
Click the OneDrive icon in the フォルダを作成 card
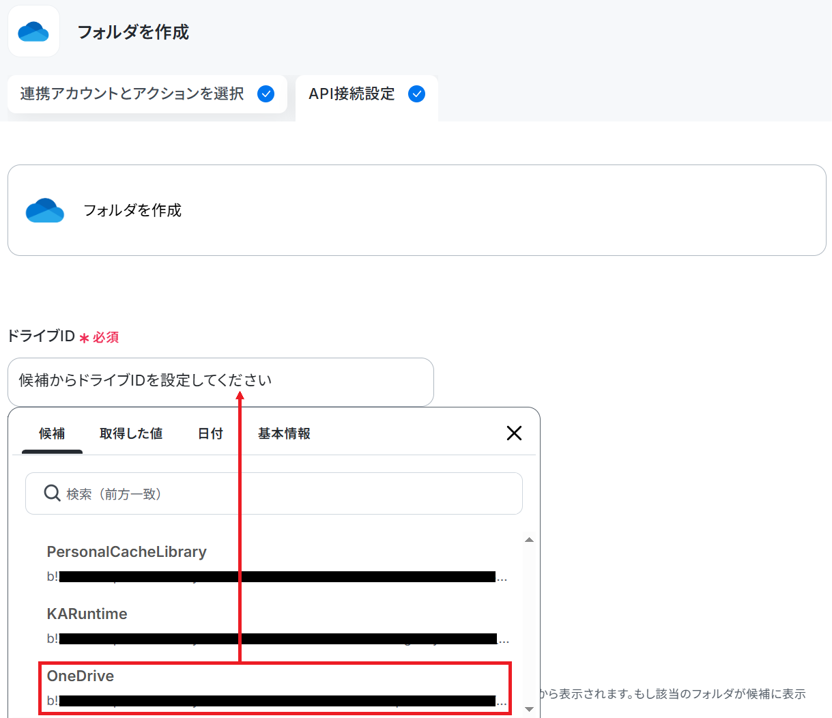[45, 210]
